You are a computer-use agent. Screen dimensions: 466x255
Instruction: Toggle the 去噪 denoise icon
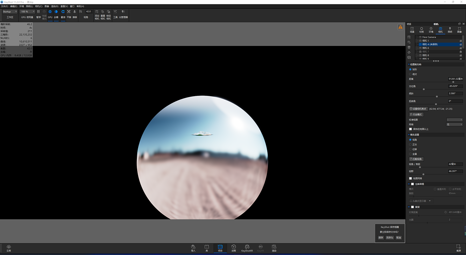coord(56,12)
